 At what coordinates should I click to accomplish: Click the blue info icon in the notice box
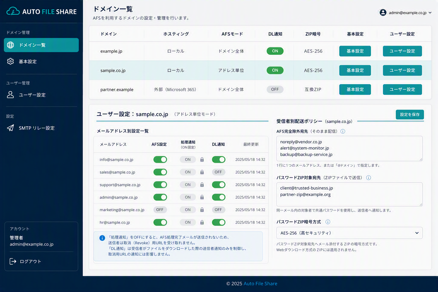(102, 238)
